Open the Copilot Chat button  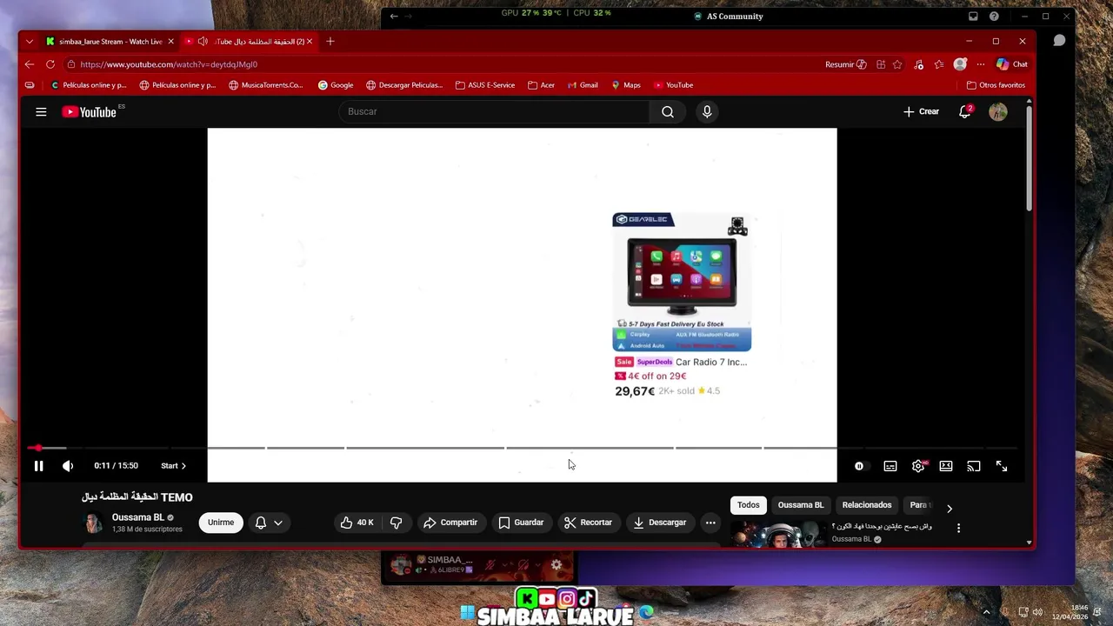point(1012,64)
